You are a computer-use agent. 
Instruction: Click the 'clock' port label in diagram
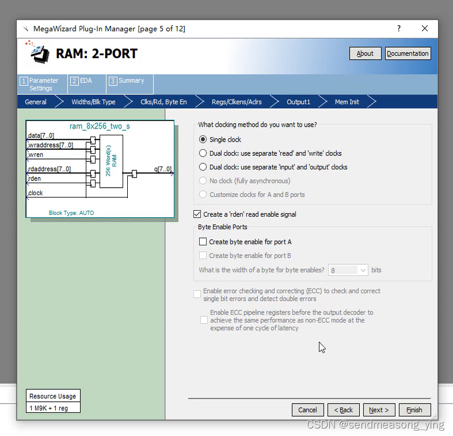click(x=36, y=193)
